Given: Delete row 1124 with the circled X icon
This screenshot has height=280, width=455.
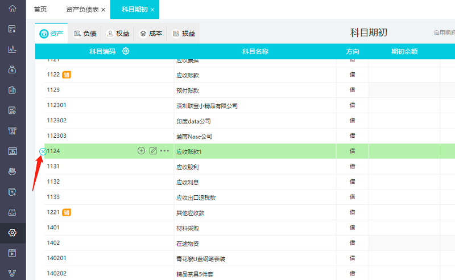Looking at the screenshot, I should pos(43,151).
